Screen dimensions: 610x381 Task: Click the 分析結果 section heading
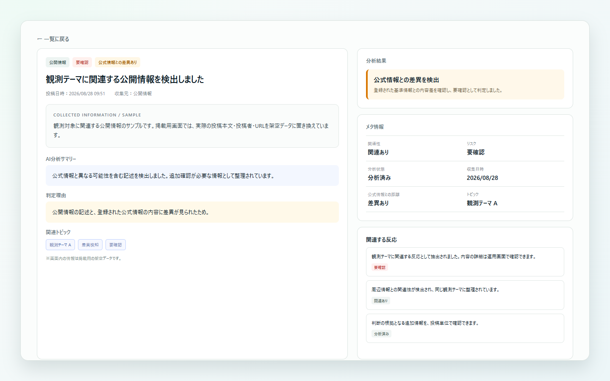376,61
